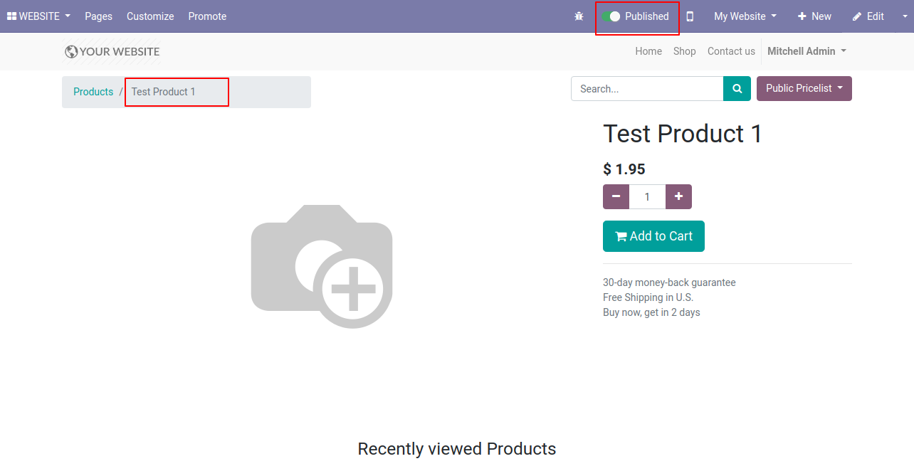Open mobile preview phone icon
Viewport: 914px width, 476px height.
(x=690, y=16)
